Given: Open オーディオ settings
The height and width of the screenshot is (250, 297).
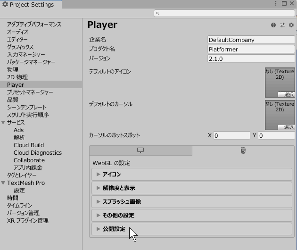Looking at the screenshot, I should (17, 32).
